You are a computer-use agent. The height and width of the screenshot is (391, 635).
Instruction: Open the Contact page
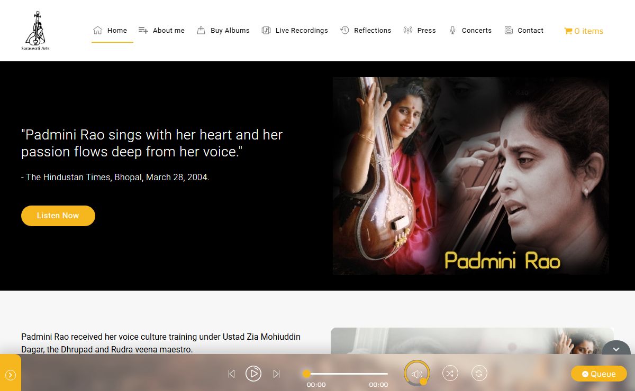(x=524, y=31)
